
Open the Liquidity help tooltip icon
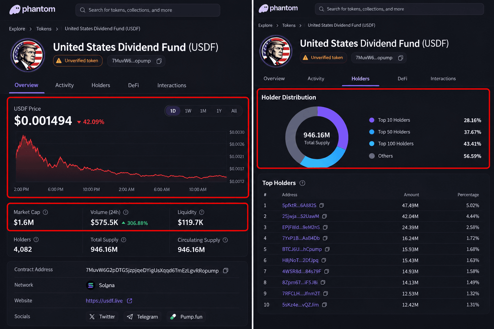[x=202, y=212]
